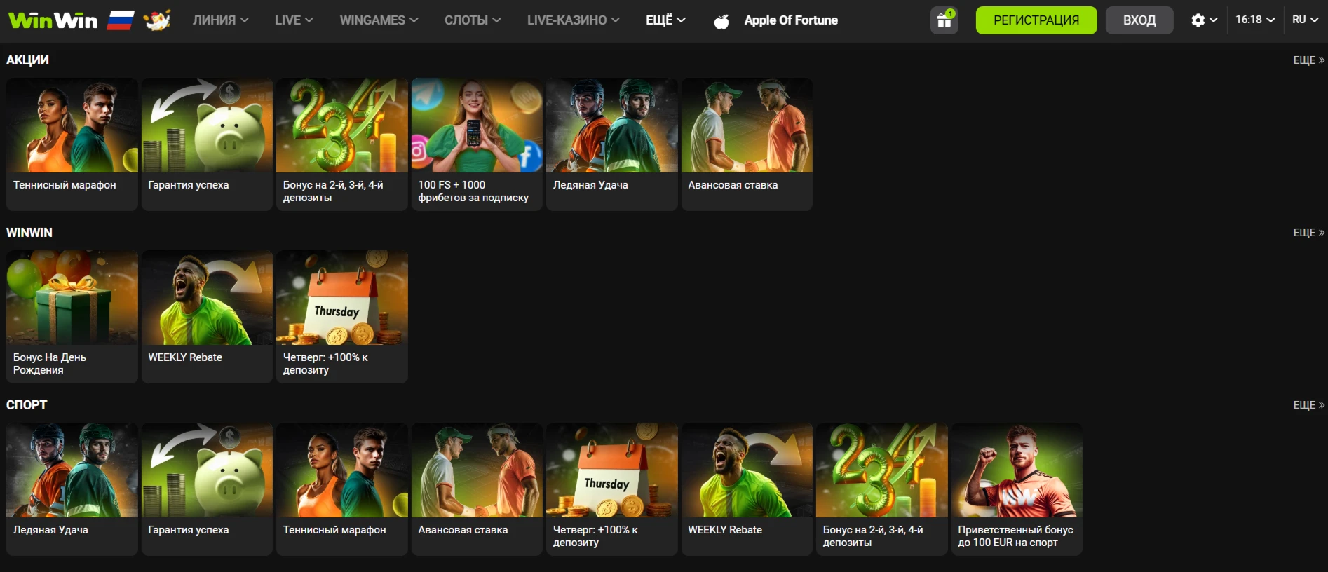1328x572 pixels.
Task: Click ЕЩЕ link in the СПОРТ section
Action: click(x=1308, y=405)
